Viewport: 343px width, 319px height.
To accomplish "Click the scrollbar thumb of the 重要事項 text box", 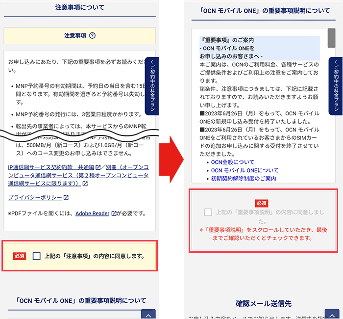I will tap(331, 38).
